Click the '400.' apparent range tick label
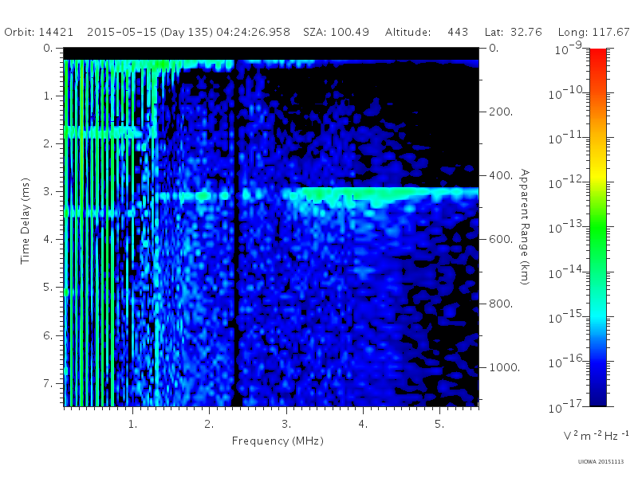The height and width of the screenshot is (478, 638). 501,175
